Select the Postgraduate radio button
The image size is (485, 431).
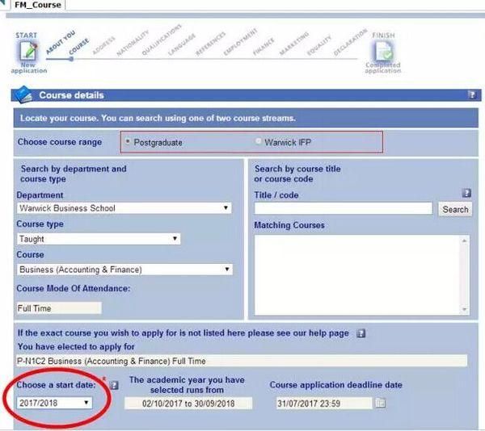tap(128, 142)
